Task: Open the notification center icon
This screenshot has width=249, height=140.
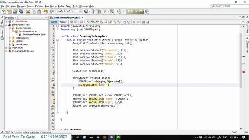Action: [x=243, y=137]
